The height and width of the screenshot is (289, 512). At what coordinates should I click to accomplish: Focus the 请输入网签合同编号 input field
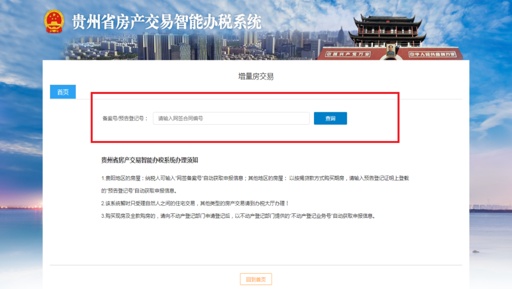[231, 118]
